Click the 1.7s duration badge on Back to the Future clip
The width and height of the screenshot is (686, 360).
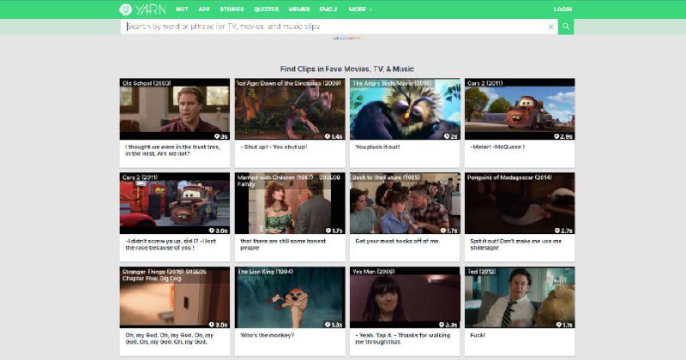click(448, 231)
